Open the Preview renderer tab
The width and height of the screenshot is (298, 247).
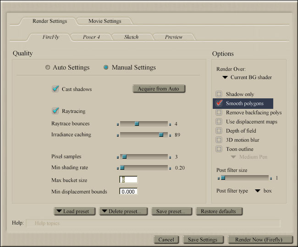point(173,37)
